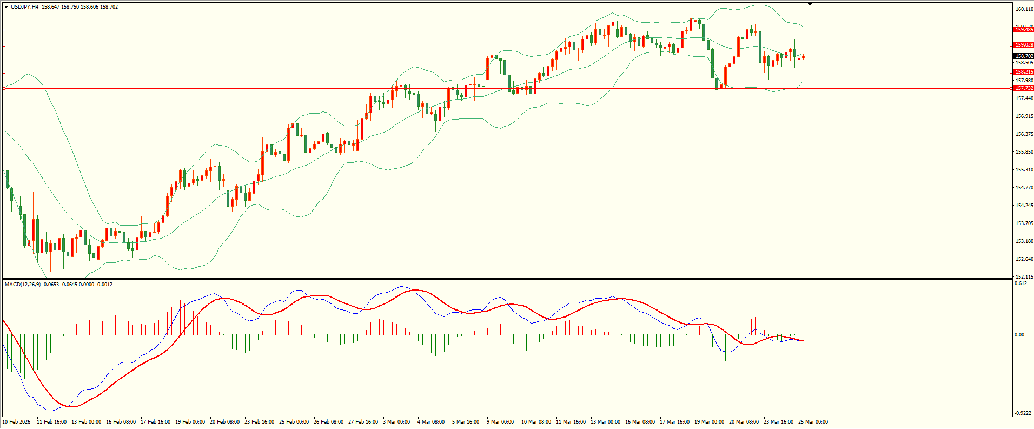The width and height of the screenshot is (1034, 429).
Task: Click the chart shift triangle marker at top
Action: click(810, 4)
